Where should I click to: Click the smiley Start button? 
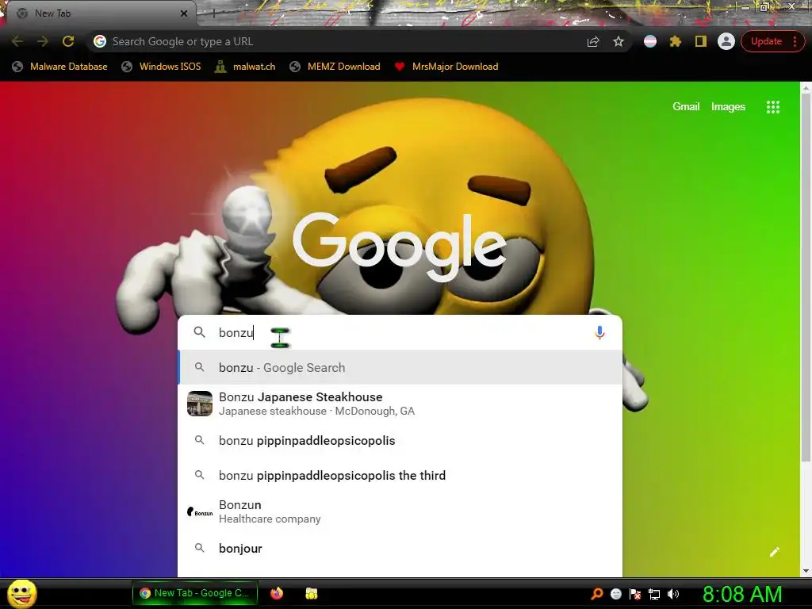22,593
